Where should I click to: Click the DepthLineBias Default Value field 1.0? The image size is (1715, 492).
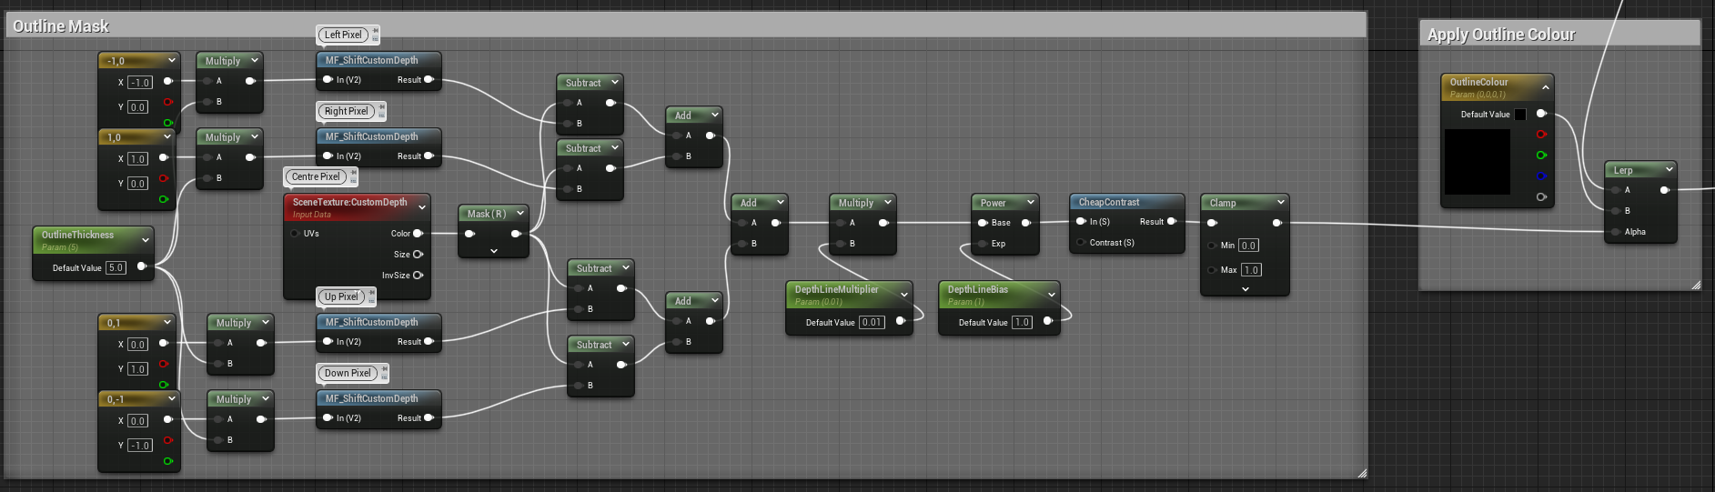click(x=1022, y=322)
